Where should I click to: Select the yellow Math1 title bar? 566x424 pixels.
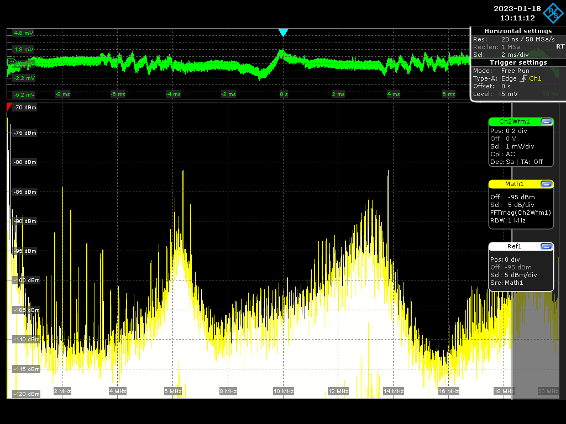click(514, 184)
